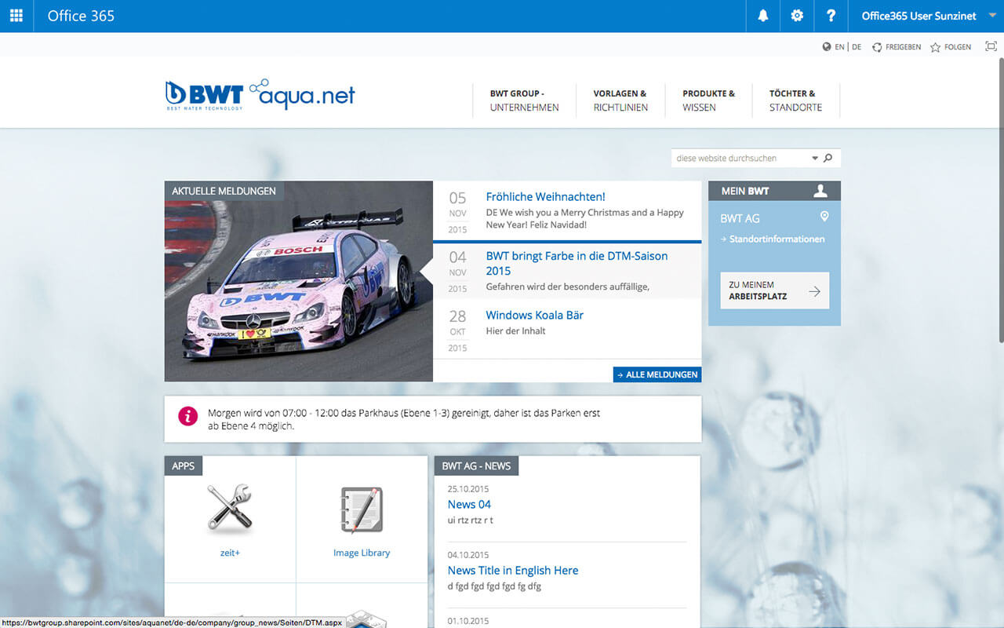Click the 'Zu meinem Arbeitsplatz' button
Image resolution: width=1004 pixels, height=628 pixels.
pos(774,290)
